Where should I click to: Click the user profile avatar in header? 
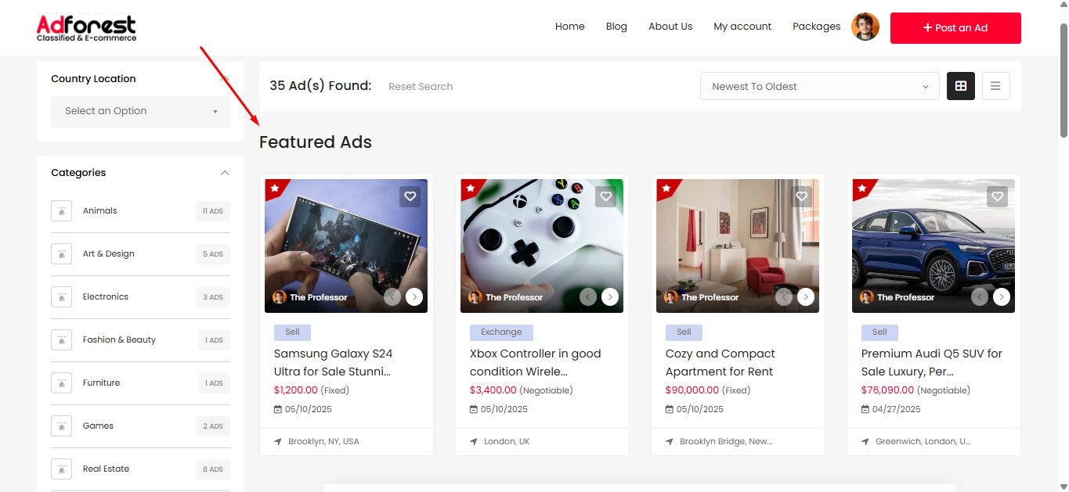click(x=865, y=27)
